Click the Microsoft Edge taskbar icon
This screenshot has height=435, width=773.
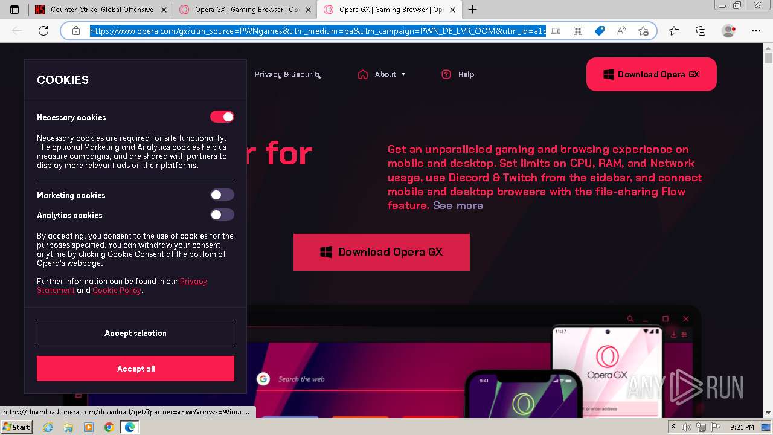[129, 427]
